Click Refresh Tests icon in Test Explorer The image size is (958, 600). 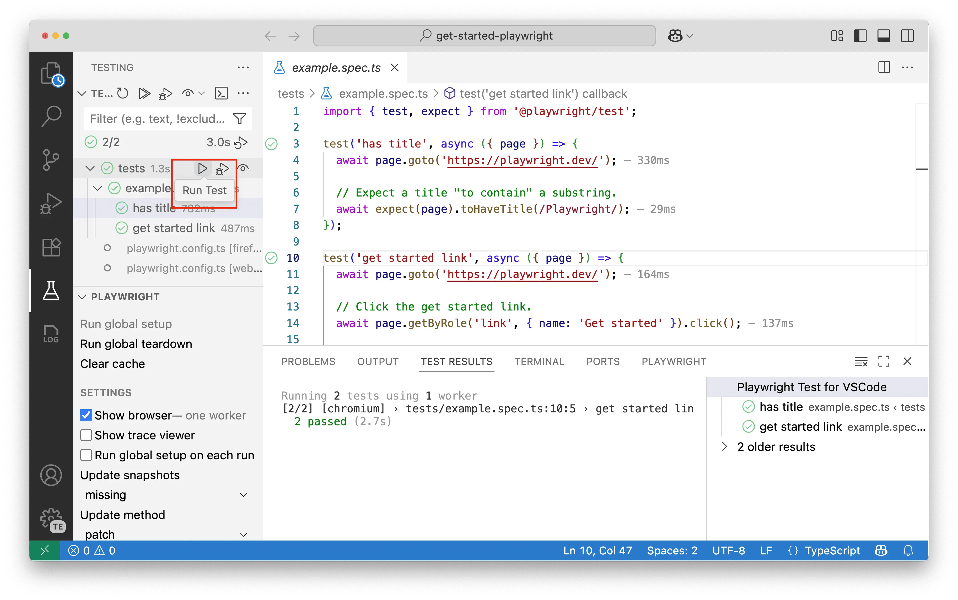[x=123, y=94]
